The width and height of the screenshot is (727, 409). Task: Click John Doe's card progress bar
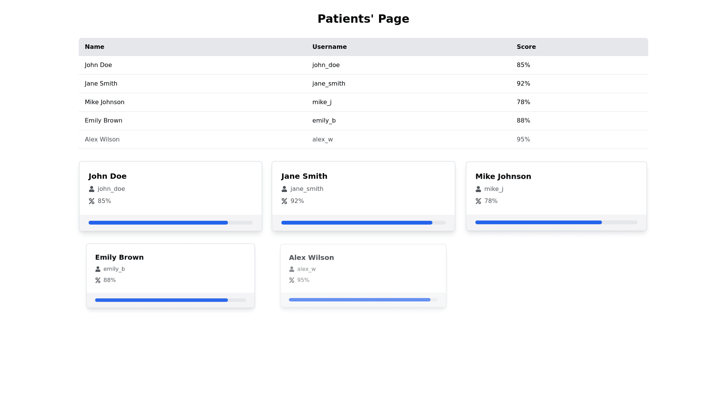coord(170,223)
